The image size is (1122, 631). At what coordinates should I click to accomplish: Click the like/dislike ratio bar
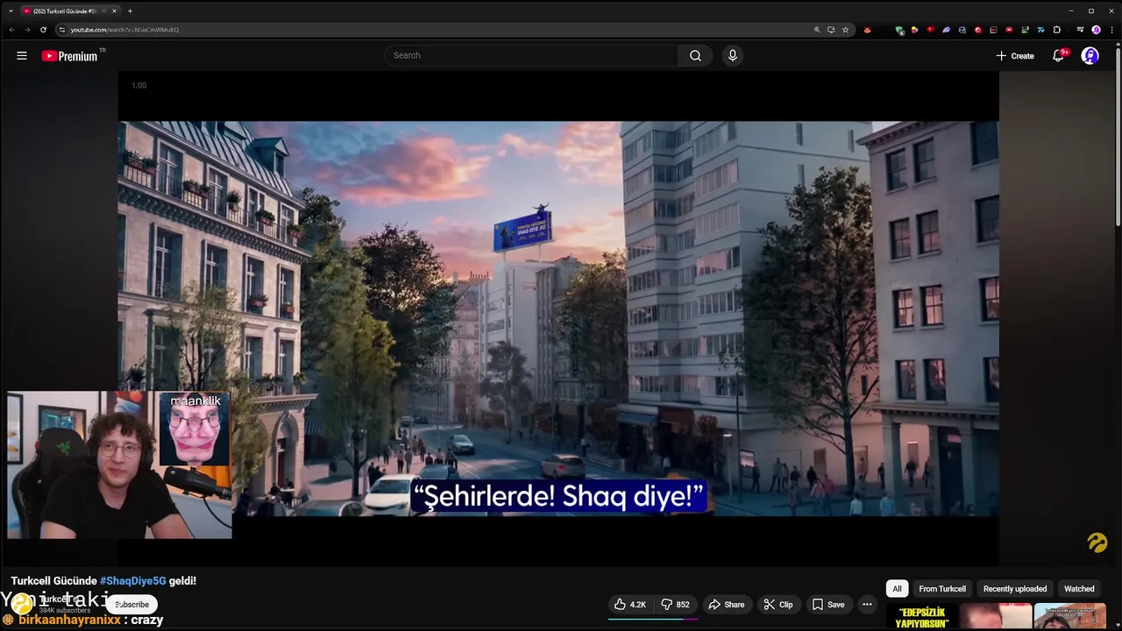(653, 619)
